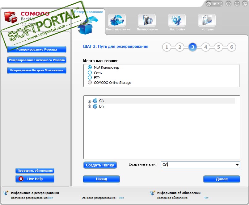
Task: Click the active step 3 indicator
Action: tap(193, 47)
